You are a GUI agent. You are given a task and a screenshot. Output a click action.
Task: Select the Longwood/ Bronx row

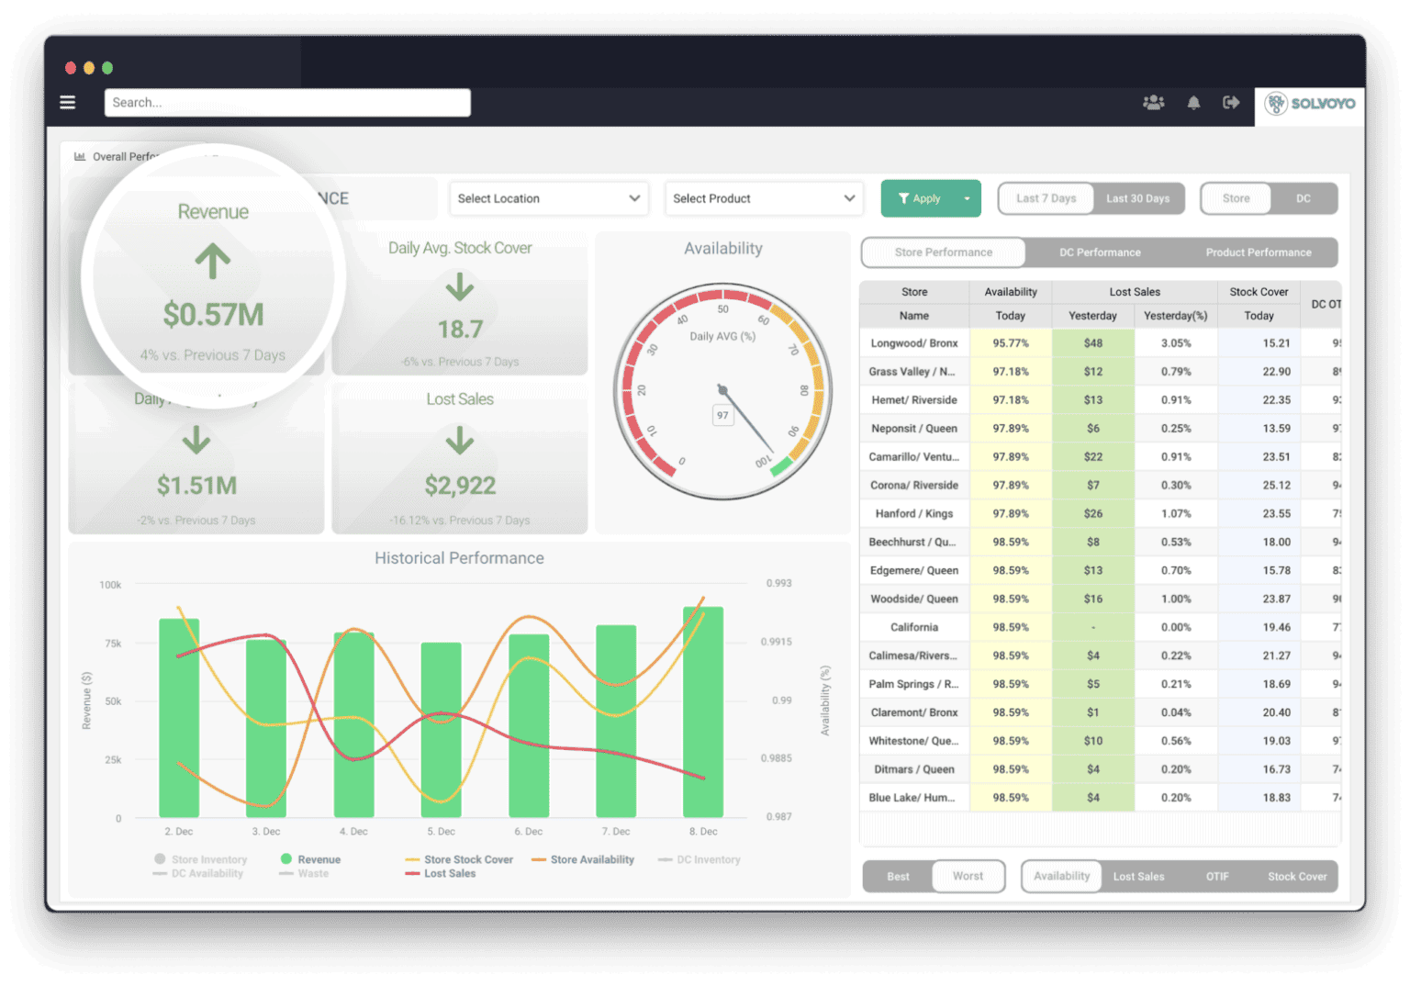click(1100, 343)
